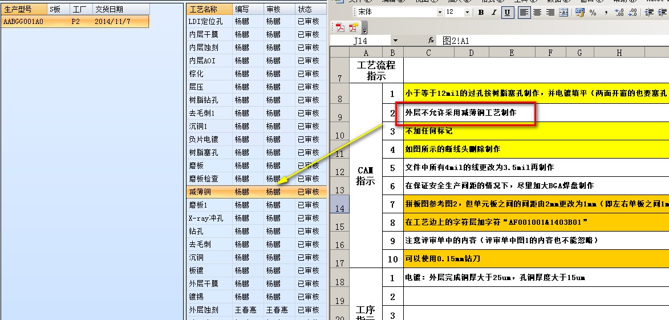Sort by the 生产型号 column header
This screenshot has height=320, width=669.
coord(24,9)
